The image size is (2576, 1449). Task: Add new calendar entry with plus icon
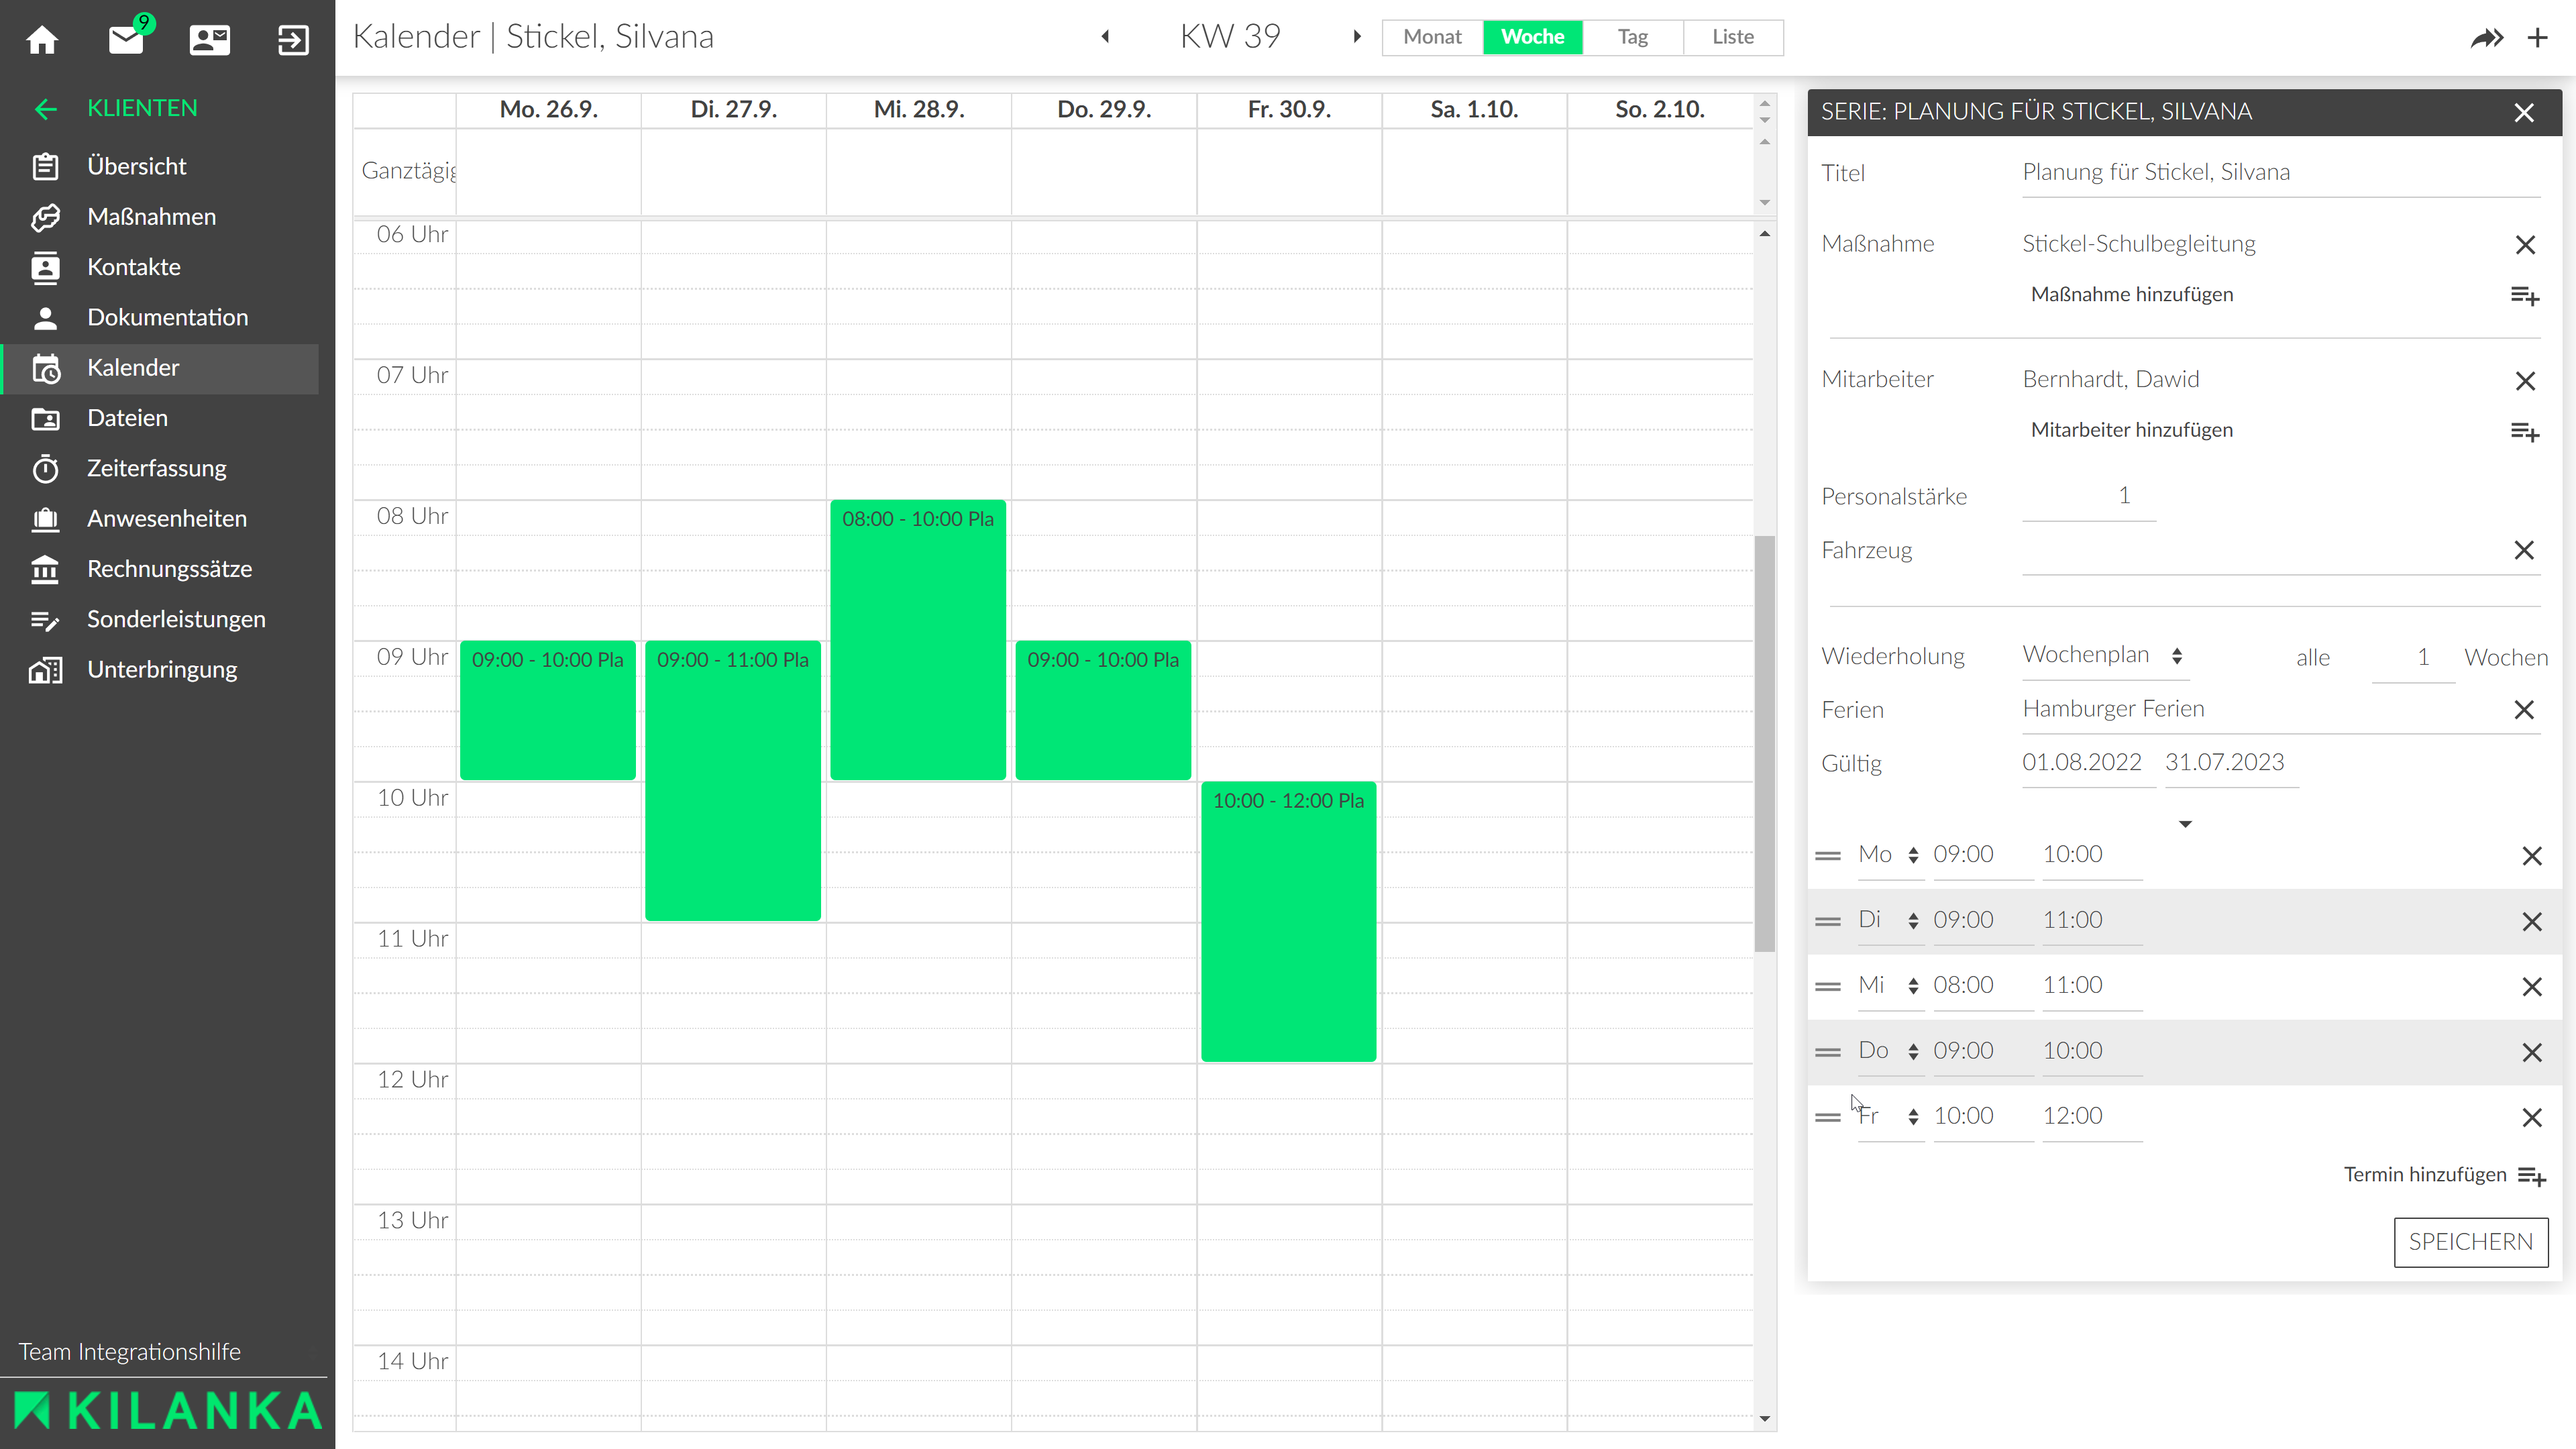2538,38
